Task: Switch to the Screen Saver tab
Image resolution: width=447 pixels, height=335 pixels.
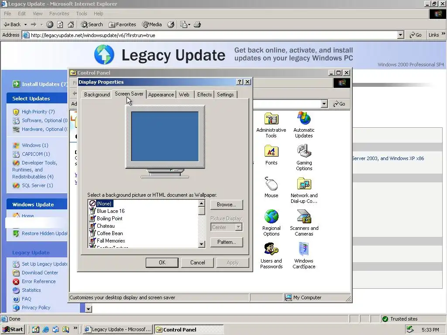Action: tap(129, 94)
